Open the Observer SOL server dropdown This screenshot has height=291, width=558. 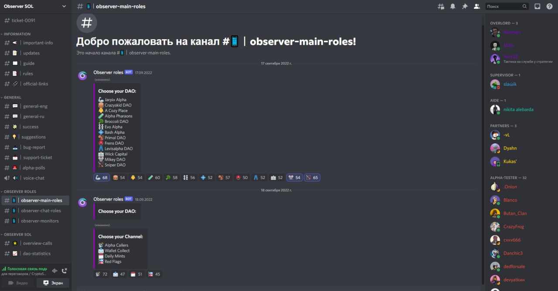[x=36, y=7]
